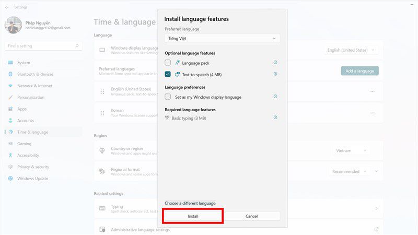
Task: Click the Network wifi icon in sidebar
Action: pyautogui.click(x=10, y=86)
